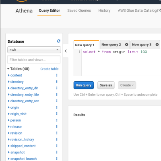Click the Filter tables and views field
Screen dimensions: 161x161
click(x=34, y=60)
